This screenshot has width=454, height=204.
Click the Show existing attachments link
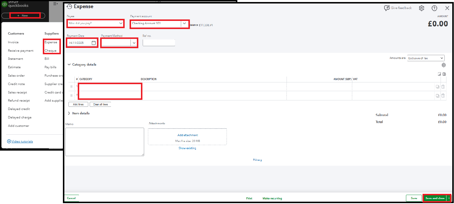click(x=187, y=148)
